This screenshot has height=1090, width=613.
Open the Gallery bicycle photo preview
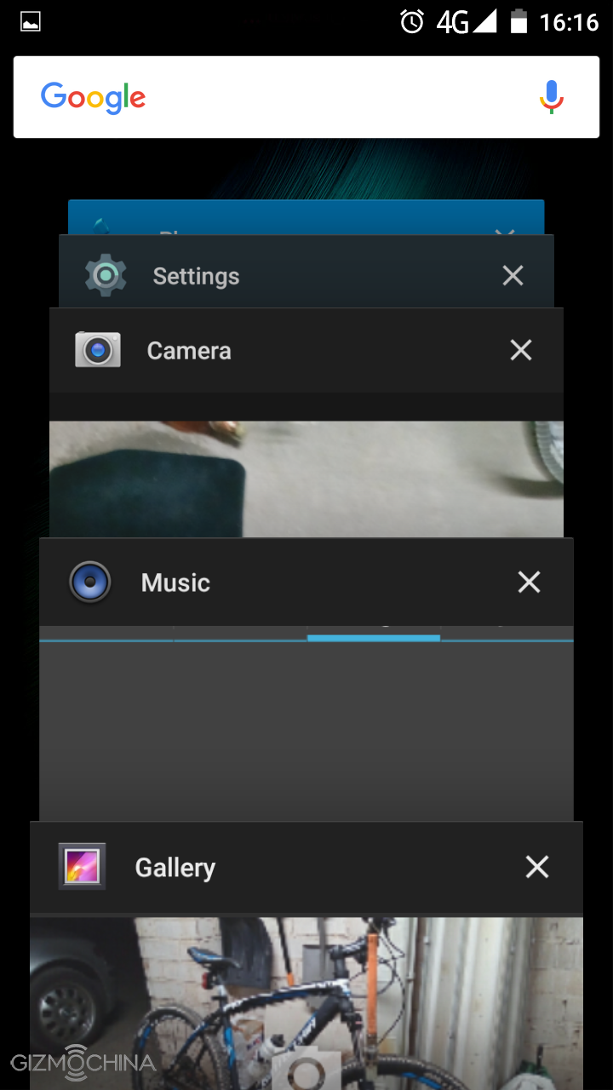click(306, 1003)
